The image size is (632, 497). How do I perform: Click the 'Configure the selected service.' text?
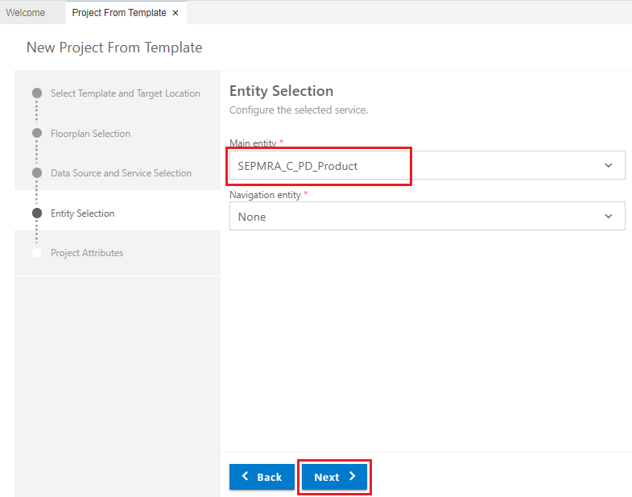(x=299, y=110)
